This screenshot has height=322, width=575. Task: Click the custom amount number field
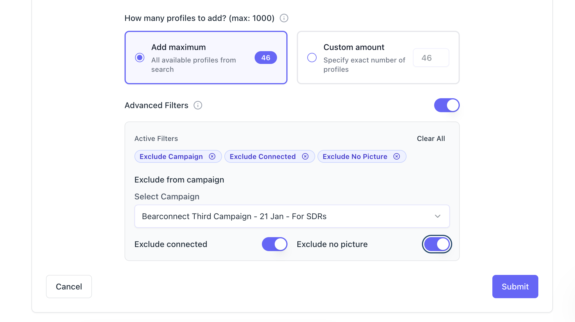(x=431, y=58)
